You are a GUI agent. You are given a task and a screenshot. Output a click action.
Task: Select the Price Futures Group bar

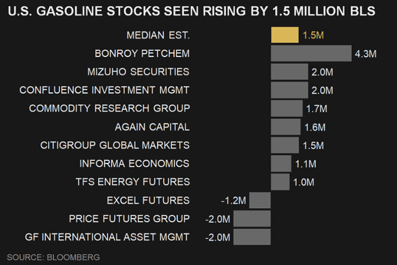pyautogui.click(x=252, y=219)
